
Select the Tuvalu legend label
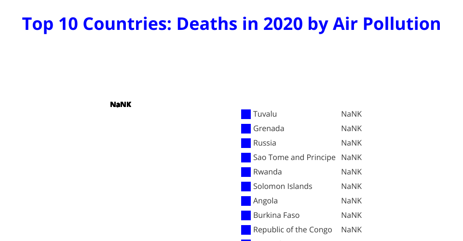tap(265, 114)
